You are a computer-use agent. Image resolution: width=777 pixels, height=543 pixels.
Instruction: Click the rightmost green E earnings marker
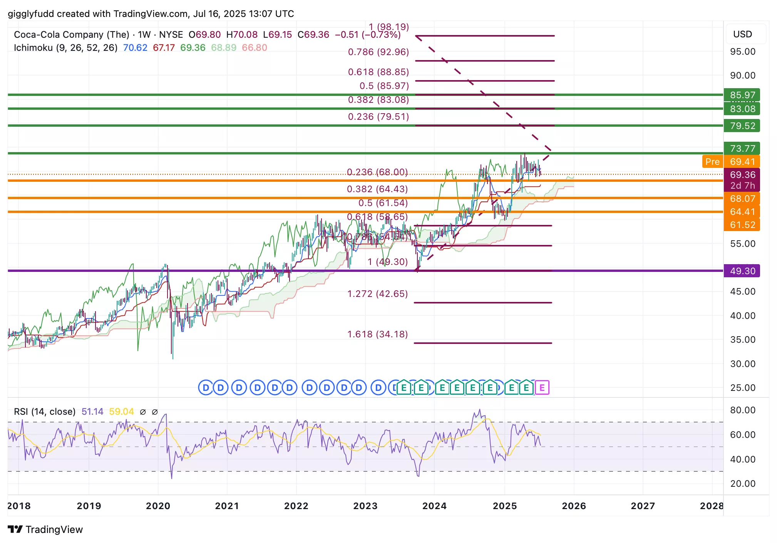(x=526, y=387)
